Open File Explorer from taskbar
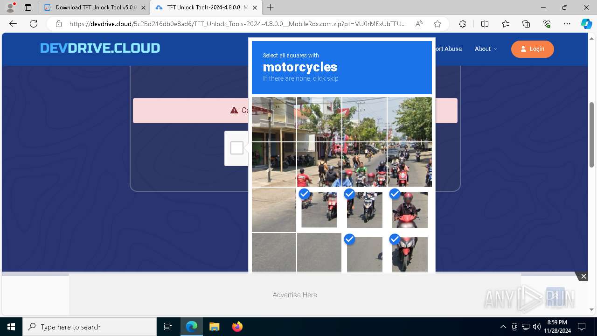 click(x=214, y=327)
